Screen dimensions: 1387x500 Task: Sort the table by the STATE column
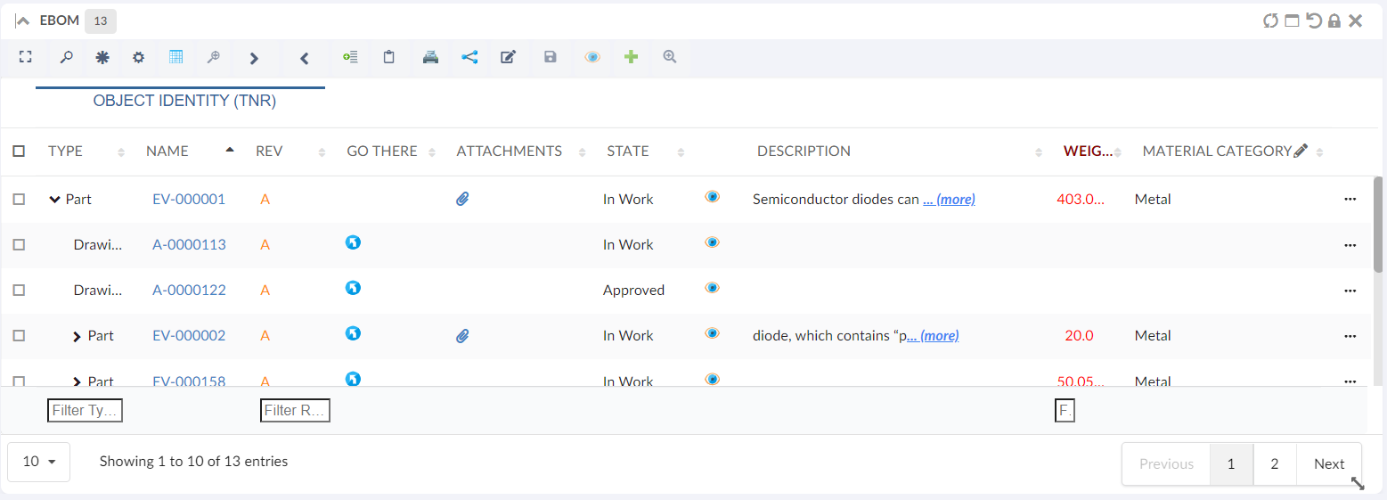[x=628, y=152]
